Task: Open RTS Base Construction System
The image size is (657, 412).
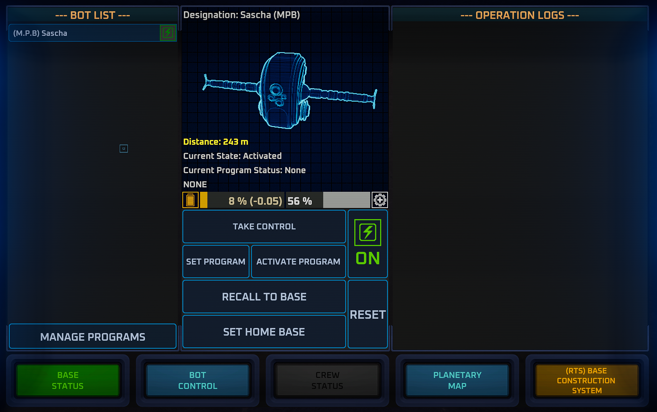Action: point(587,380)
